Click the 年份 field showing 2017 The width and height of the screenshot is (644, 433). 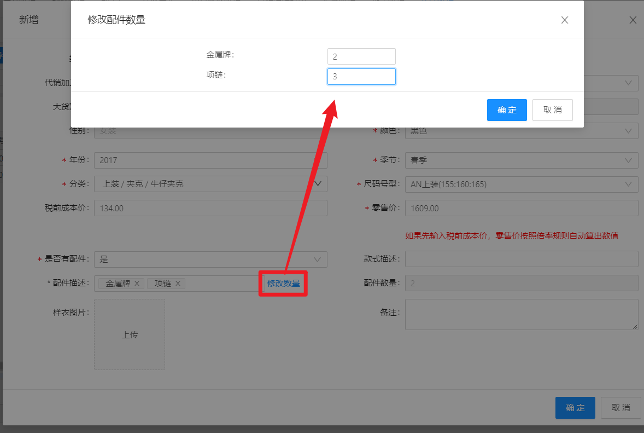210,160
